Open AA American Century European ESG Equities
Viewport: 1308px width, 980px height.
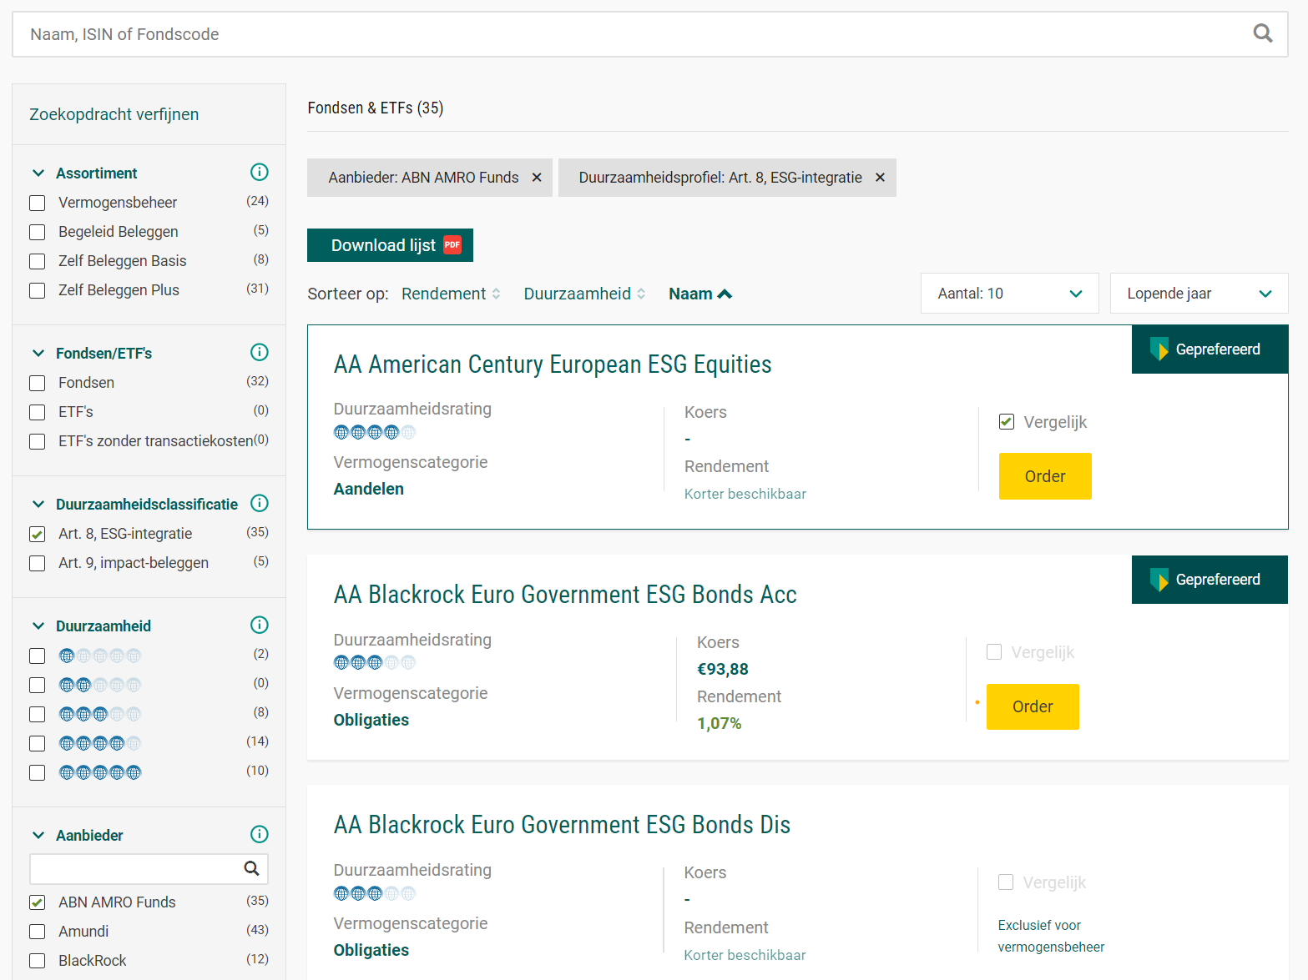tap(553, 364)
